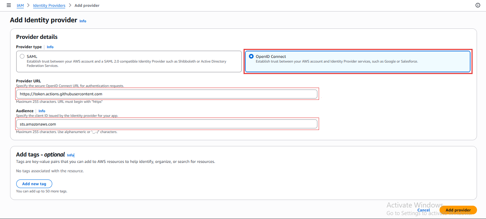Image resolution: width=486 pixels, height=219 pixels.
Task: Navigate to IAM via the breadcrumb
Action: [20, 5]
